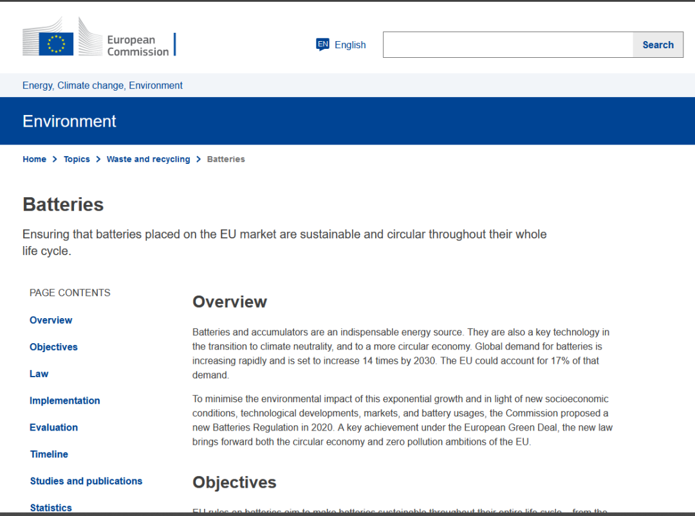Image resolution: width=695 pixels, height=516 pixels.
Task: Jump to Objectives in page contents
Action: pyautogui.click(x=53, y=347)
